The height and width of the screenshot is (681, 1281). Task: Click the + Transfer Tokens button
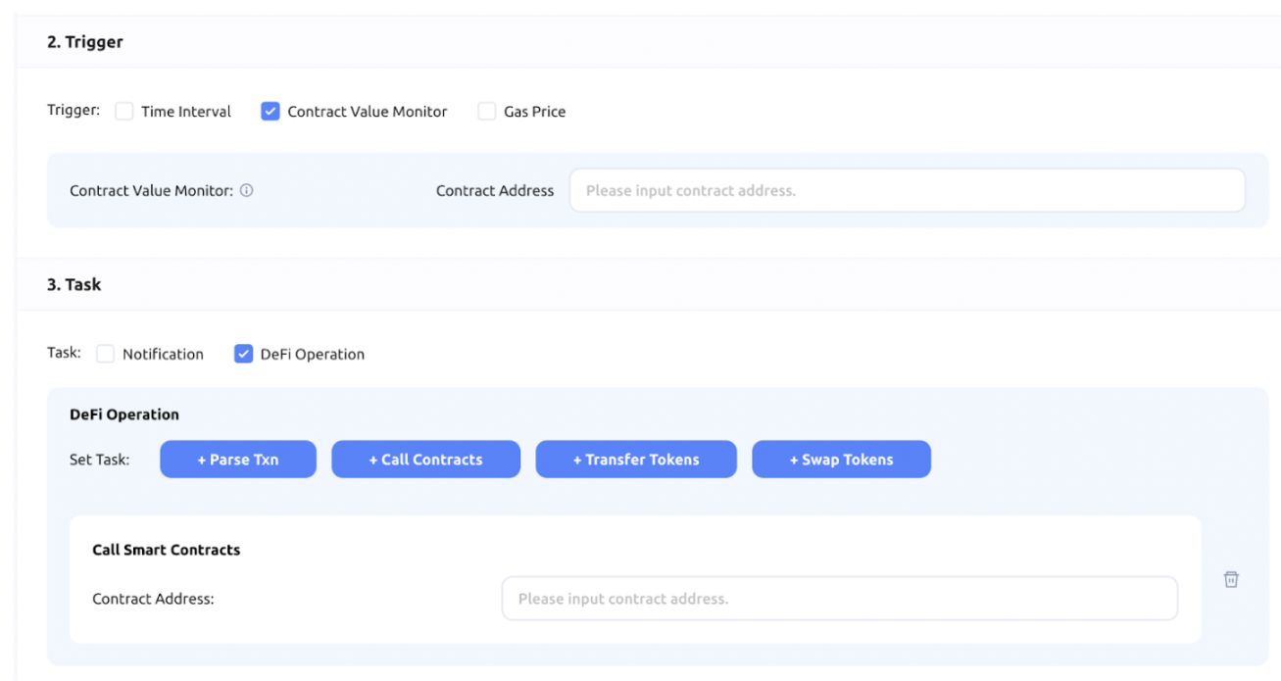tap(636, 460)
